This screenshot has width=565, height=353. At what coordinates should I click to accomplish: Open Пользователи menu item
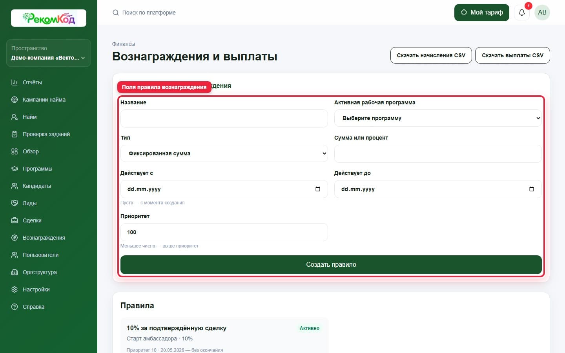click(x=49, y=255)
